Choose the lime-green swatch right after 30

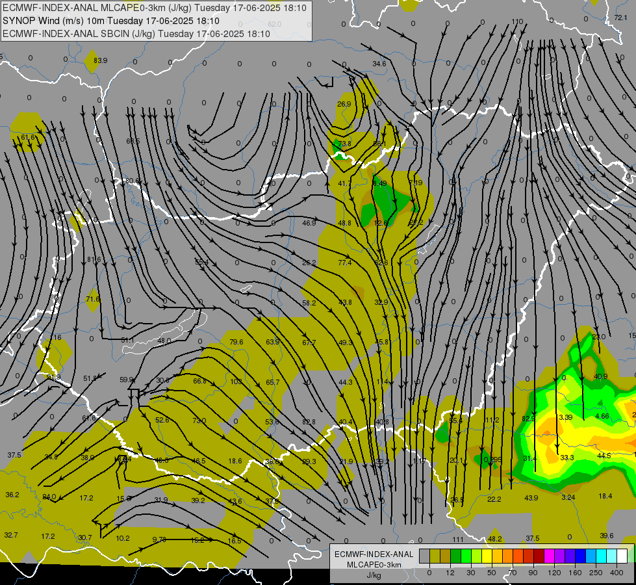(x=477, y=556)
